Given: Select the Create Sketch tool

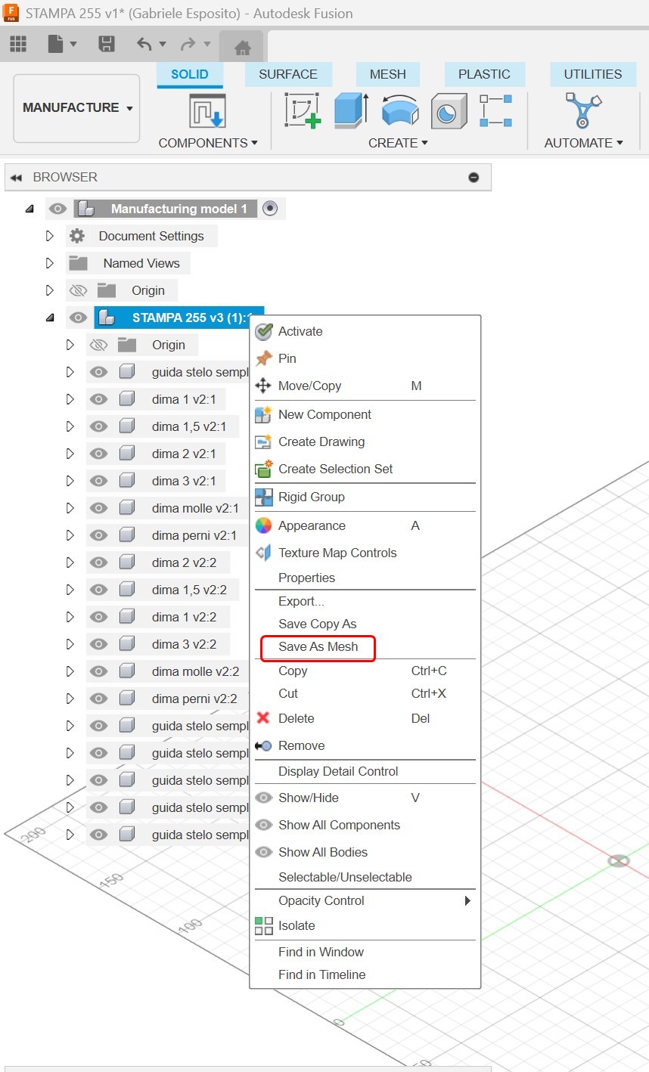Looking at the screenshot, I should click(303, 110).
